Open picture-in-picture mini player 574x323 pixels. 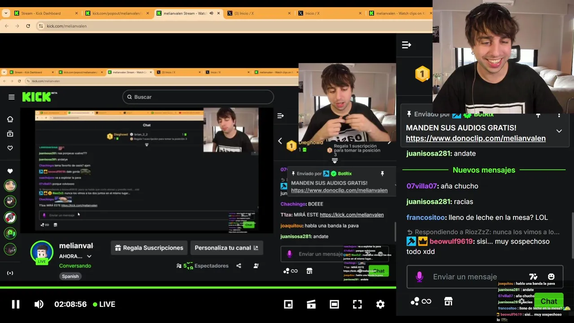click(x=288, y=305)
